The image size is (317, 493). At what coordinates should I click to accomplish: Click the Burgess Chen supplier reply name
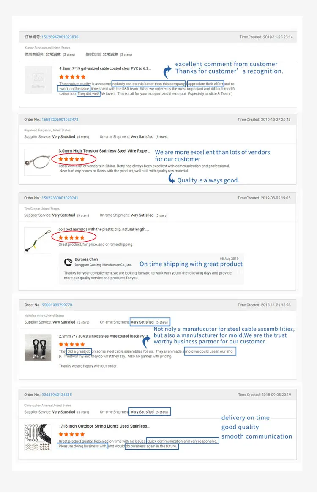tap(86, 259)
